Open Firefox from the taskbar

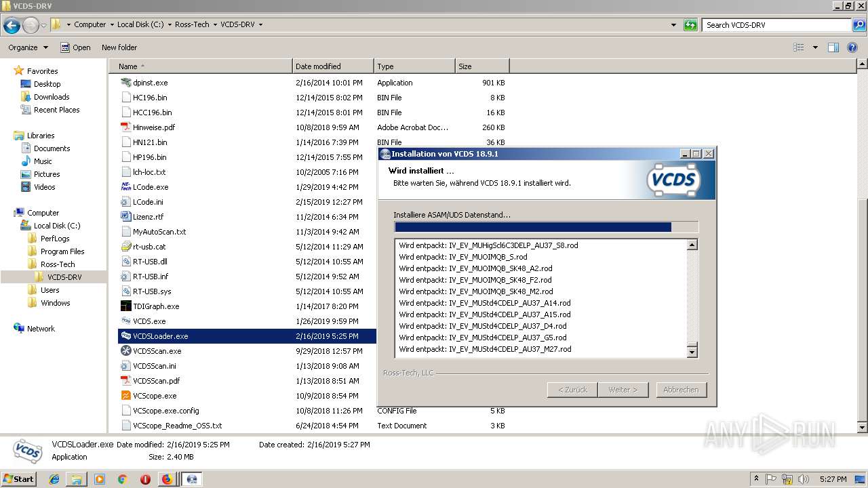pos(167,479)
